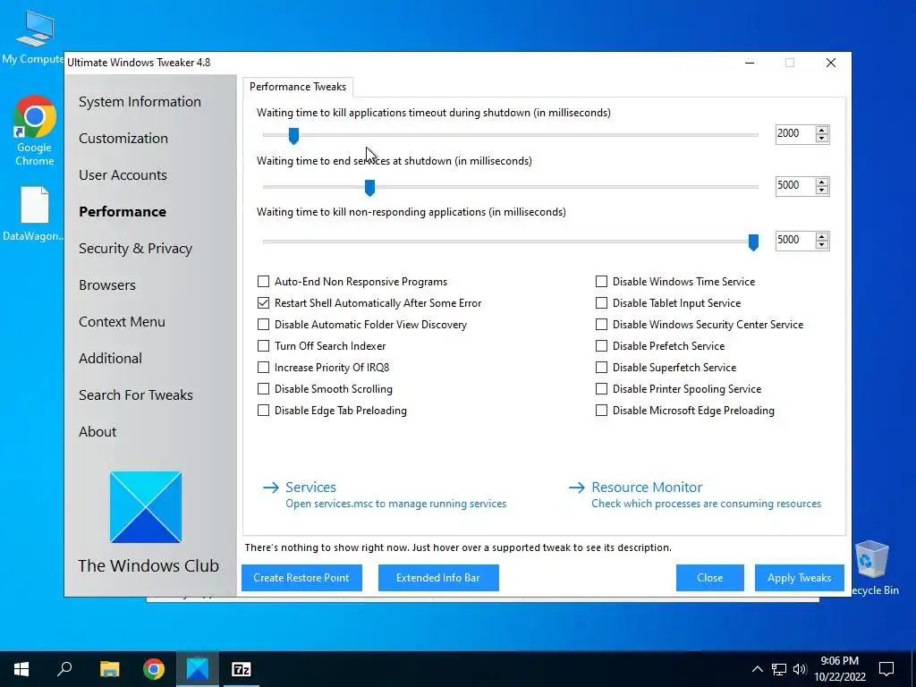Enable Auto-End Non Responsive Programs
916x687 pixels.
pyautogui.click(x=264, y=282)
